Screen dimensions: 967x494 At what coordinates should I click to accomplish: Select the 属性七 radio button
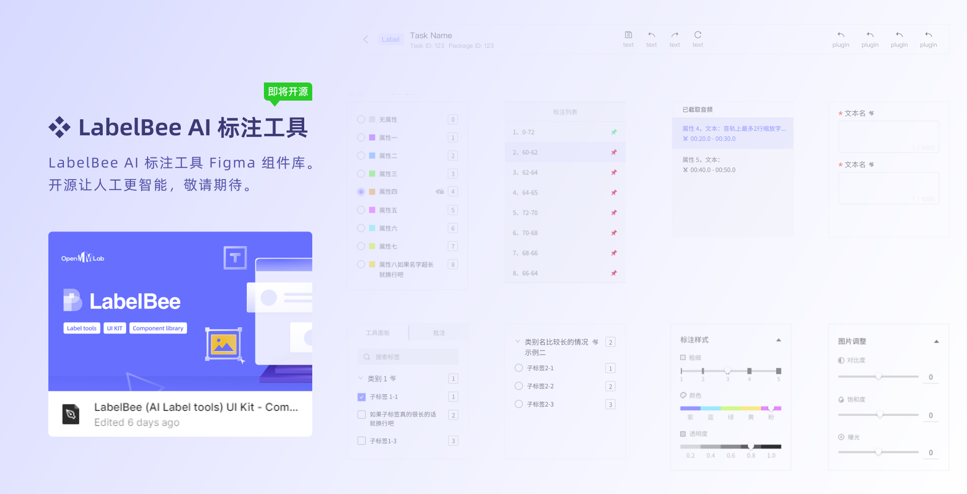pyautogui.click(x=361, y=246)
